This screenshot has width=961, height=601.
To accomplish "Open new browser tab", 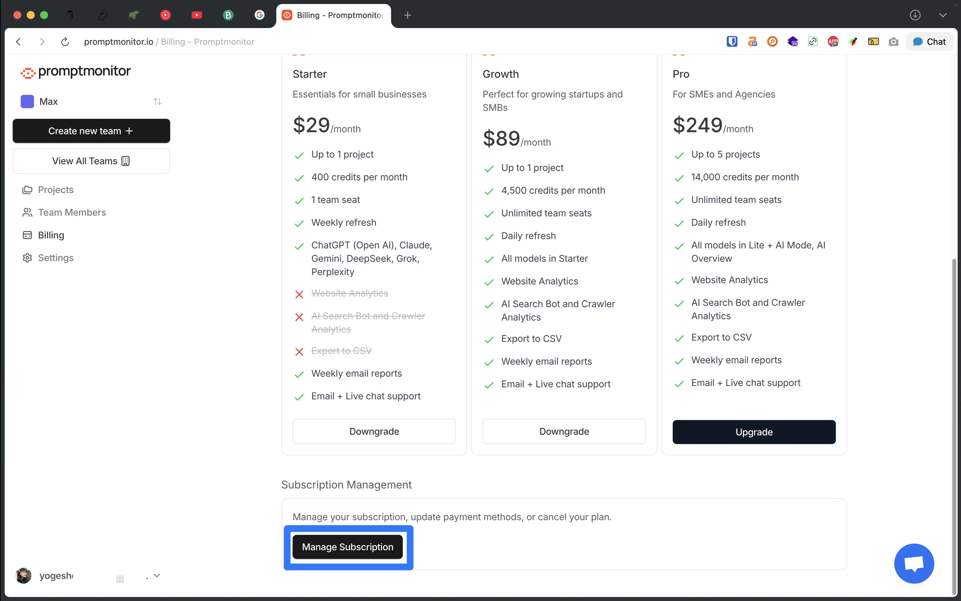I will pyautogui.click(x=407, y=15).
